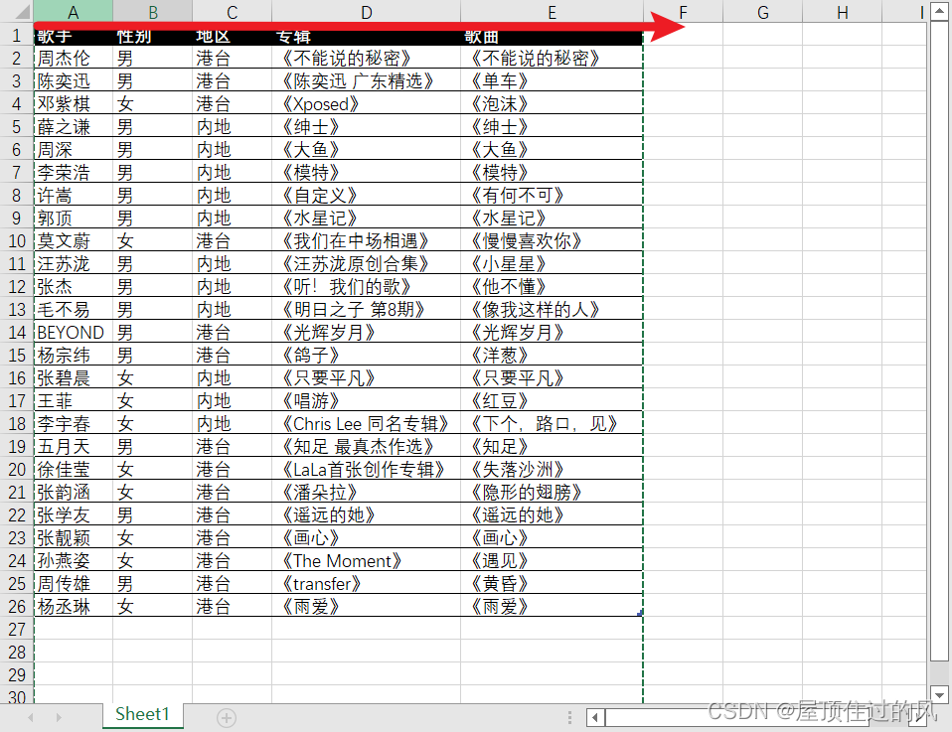Click cell containing 陈奕迅
Image resolution: width=952 pixels, height=732 pixels.
point(74,80)
